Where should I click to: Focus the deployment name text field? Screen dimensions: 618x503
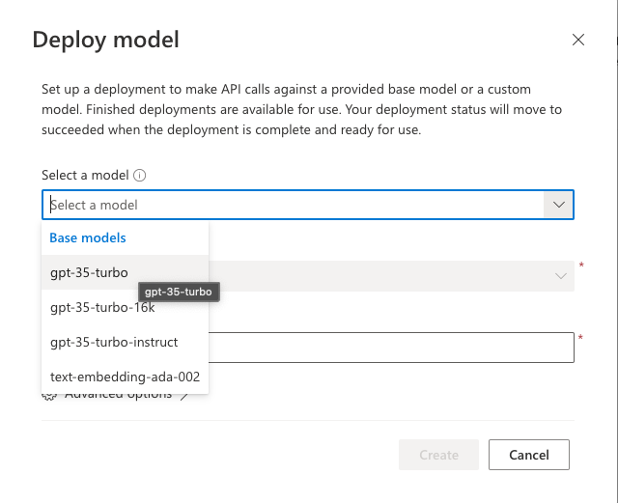[x=391, y=348]
